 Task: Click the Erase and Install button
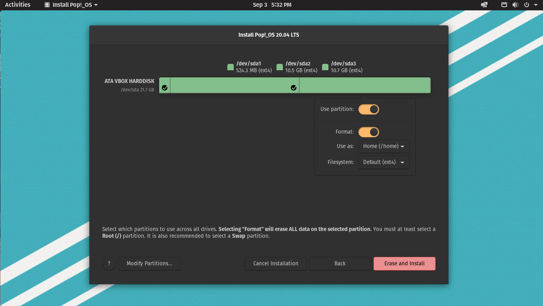(404, 263)
